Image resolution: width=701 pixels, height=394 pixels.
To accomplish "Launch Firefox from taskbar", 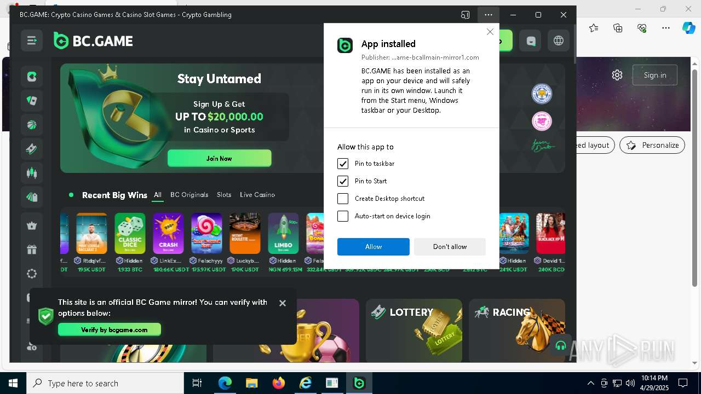I will point(279,383).
